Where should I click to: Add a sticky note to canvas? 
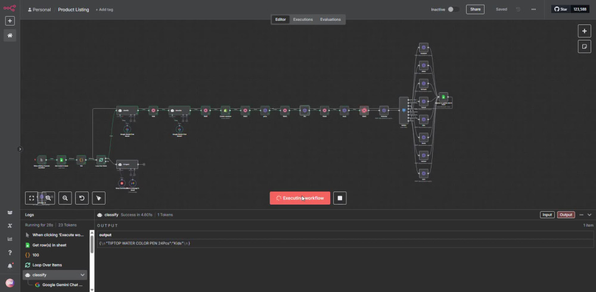click(x=584, y=46)
